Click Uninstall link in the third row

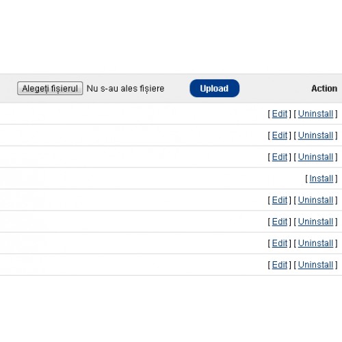click(x=315, y=157)
